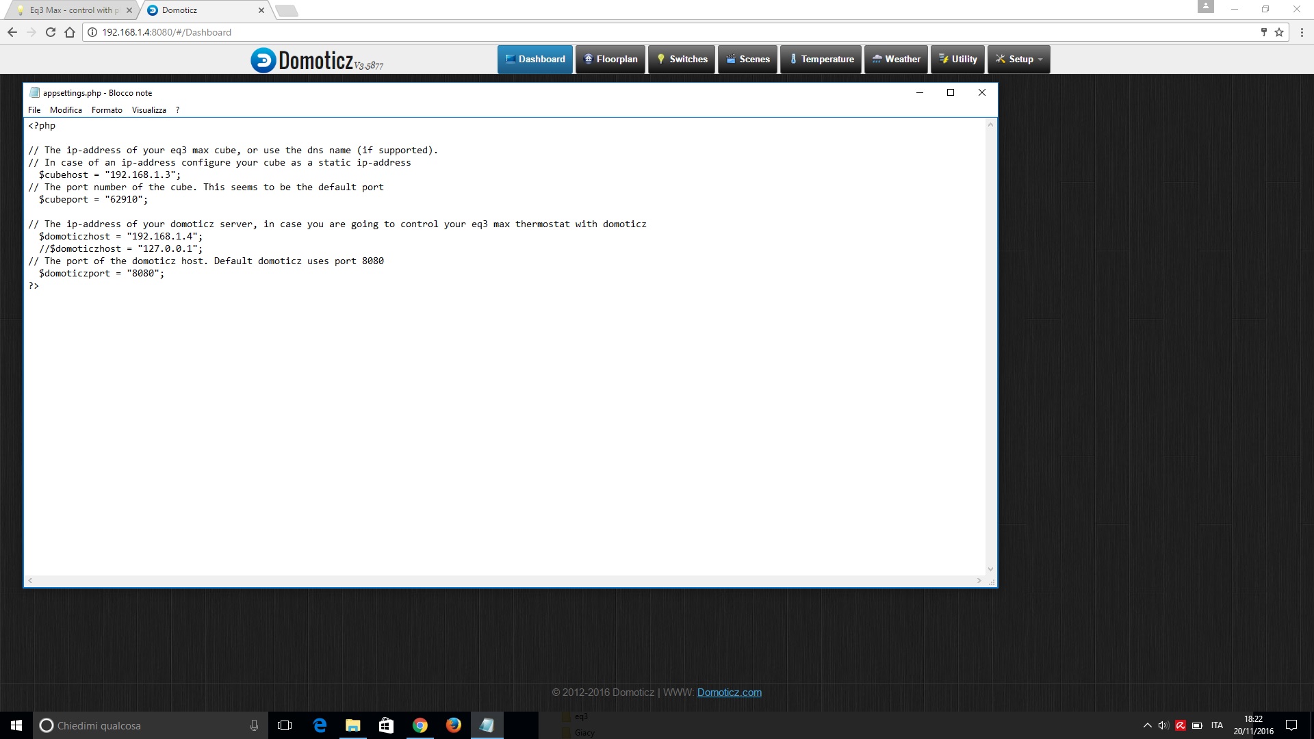Viewport: 1314px width, 739px height.
Task: Maximize the Notepad window
Action: pos(951,92)
